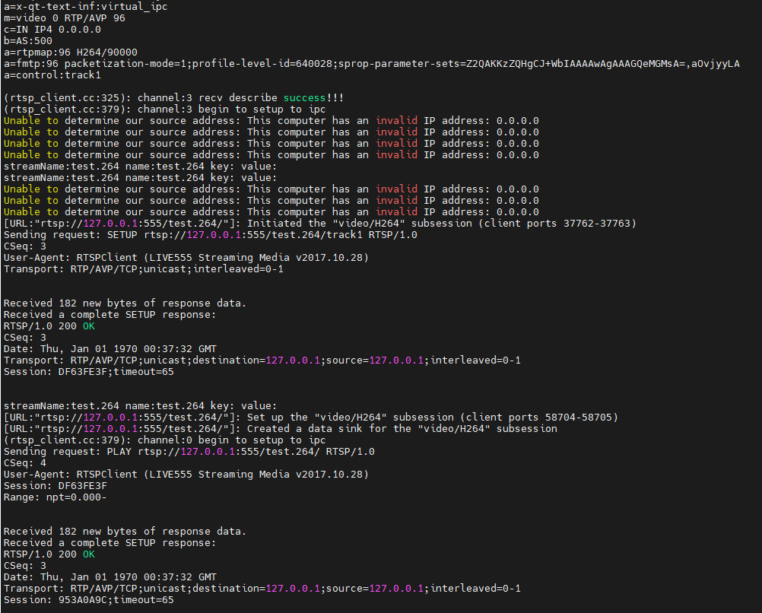Image resolution: width=762 pixels, height=613 pixels.
Task: Click the 'Range: npt=0.000-' line
Action: click(55, 497)
